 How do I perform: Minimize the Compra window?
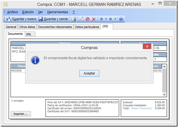[x=153, y=4]
